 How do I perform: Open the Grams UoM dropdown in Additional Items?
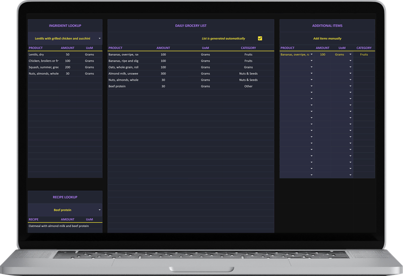[350, 54]
